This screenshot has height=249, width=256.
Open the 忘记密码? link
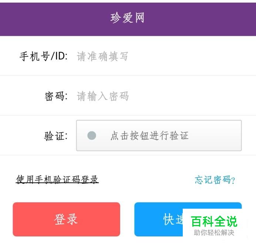215,180
